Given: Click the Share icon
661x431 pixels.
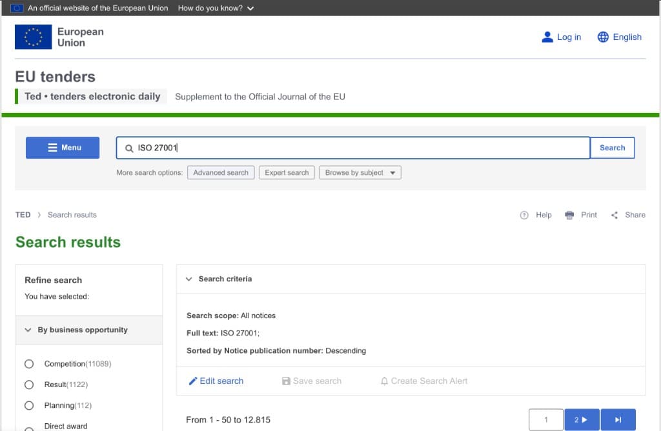Looking at the screenshot, I should [615, 215].
